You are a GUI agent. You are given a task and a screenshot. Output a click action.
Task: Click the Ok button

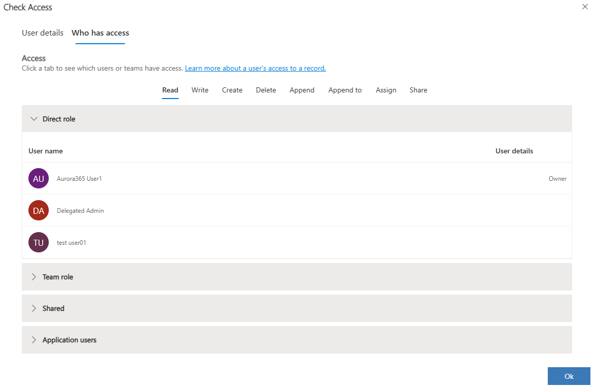pos(569,376)
